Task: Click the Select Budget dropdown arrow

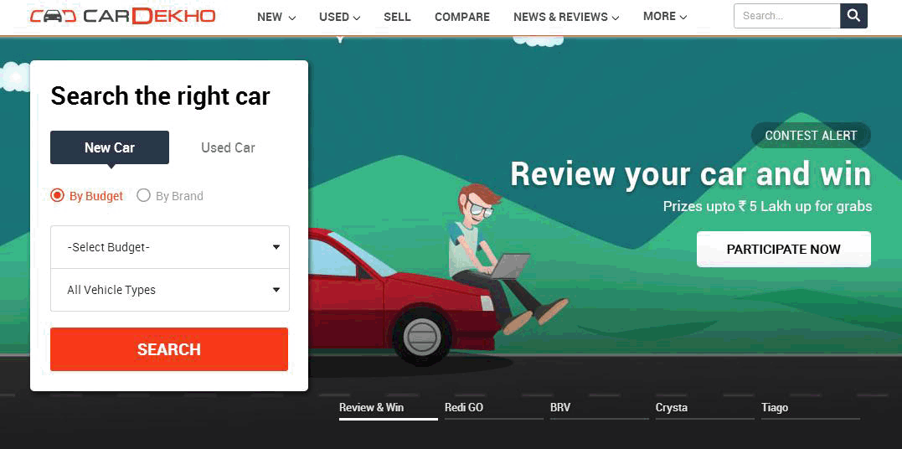Action: pos(276,247)
